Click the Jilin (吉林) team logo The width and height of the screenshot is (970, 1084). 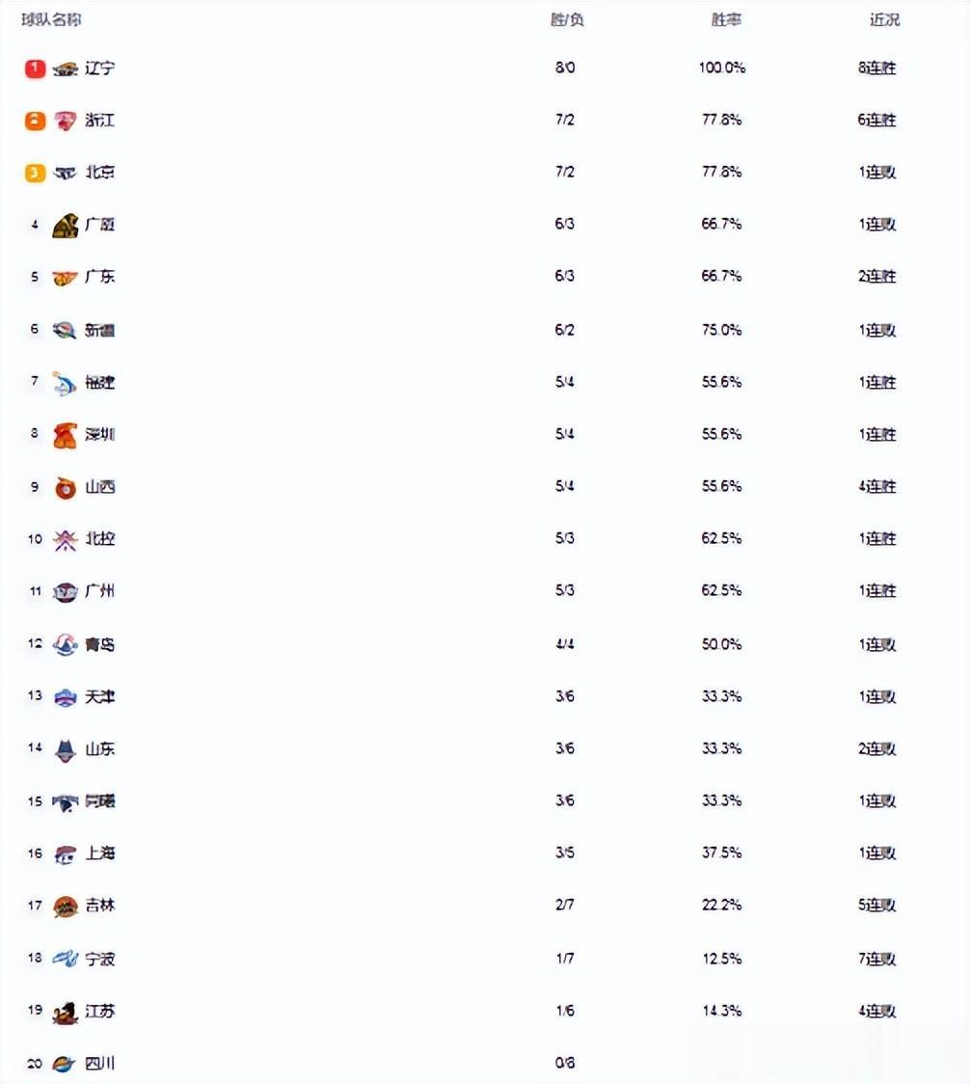pos(65,907)
